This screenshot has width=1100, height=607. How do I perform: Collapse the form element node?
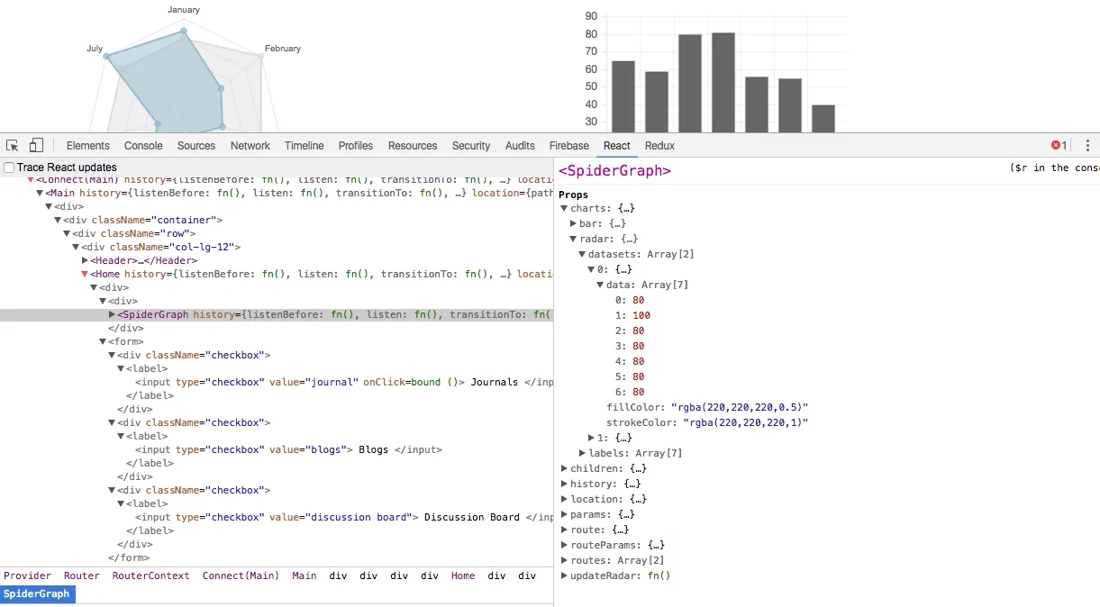click(x=103, y=341)
